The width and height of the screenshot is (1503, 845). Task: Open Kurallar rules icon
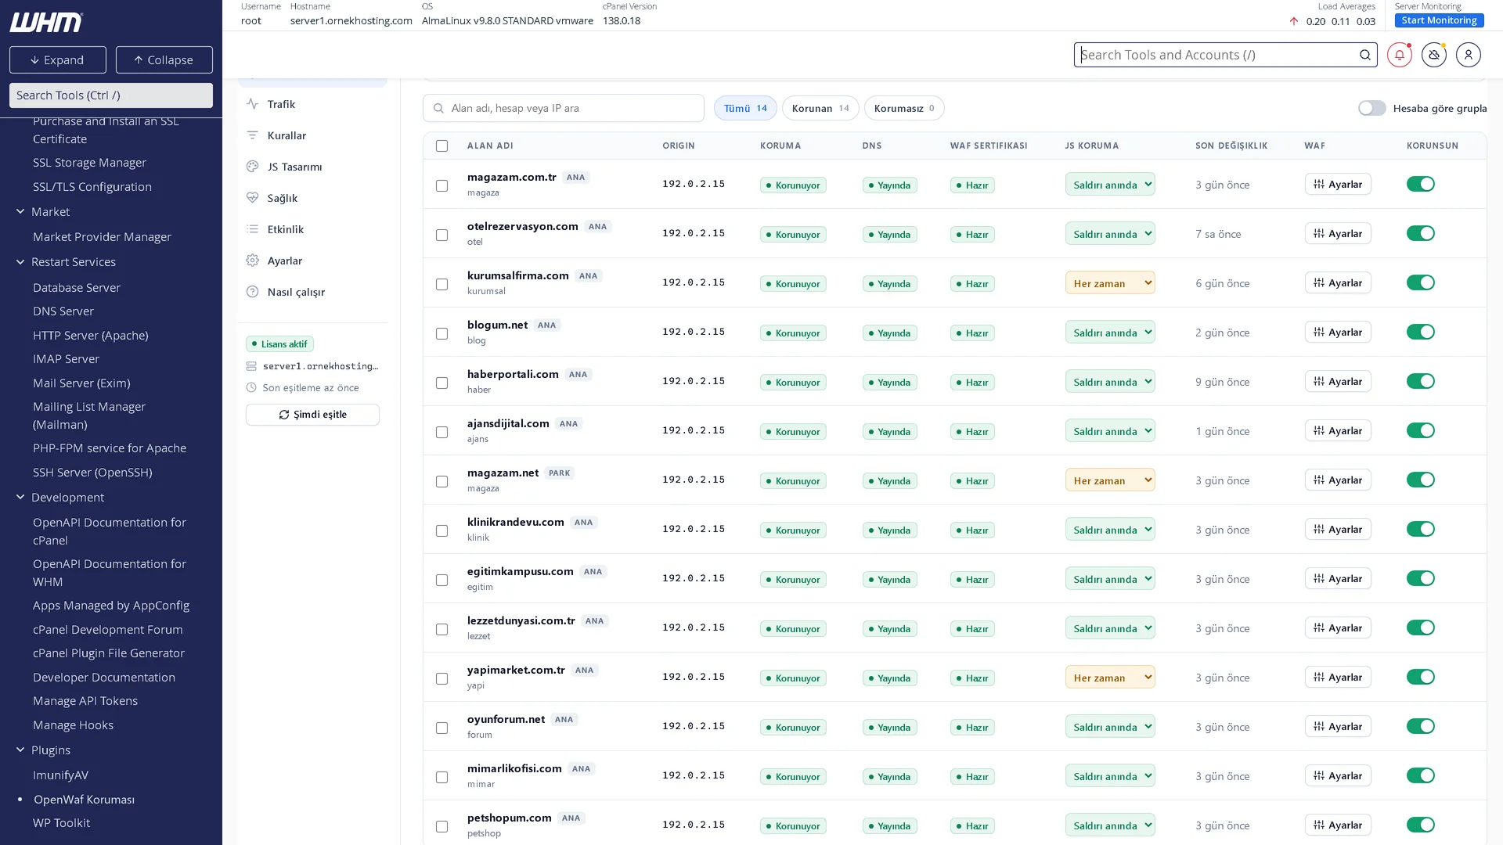(252, 135)
